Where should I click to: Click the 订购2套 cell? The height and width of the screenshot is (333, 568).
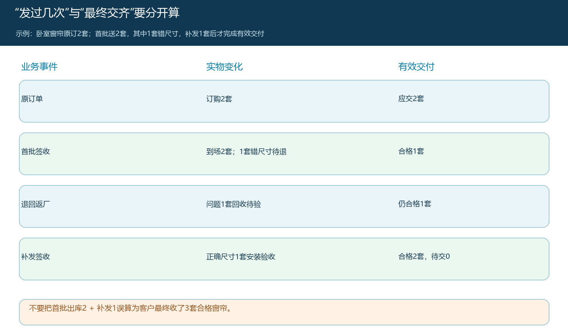[219, 99]
